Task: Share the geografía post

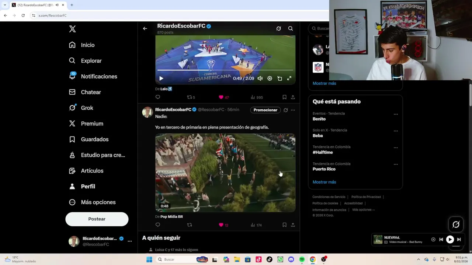Action: coord(293,225)
